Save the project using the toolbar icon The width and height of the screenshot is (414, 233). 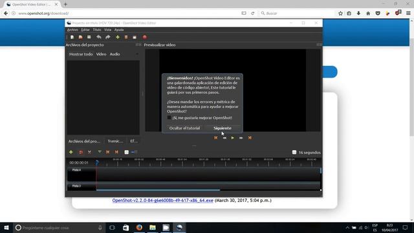89,38
